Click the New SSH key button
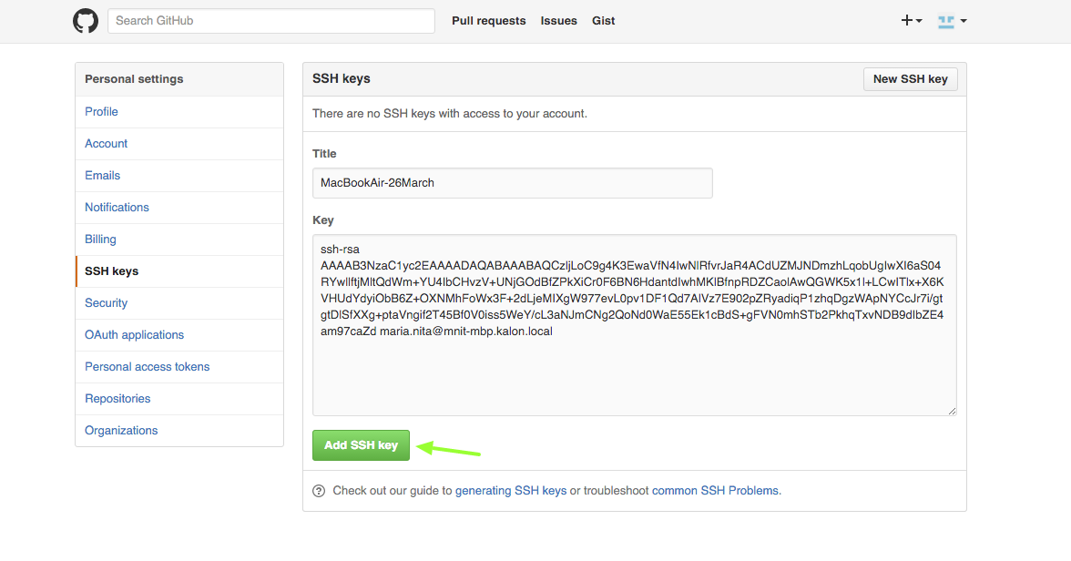The image size is (1071, 561). [x=910, y=79]
